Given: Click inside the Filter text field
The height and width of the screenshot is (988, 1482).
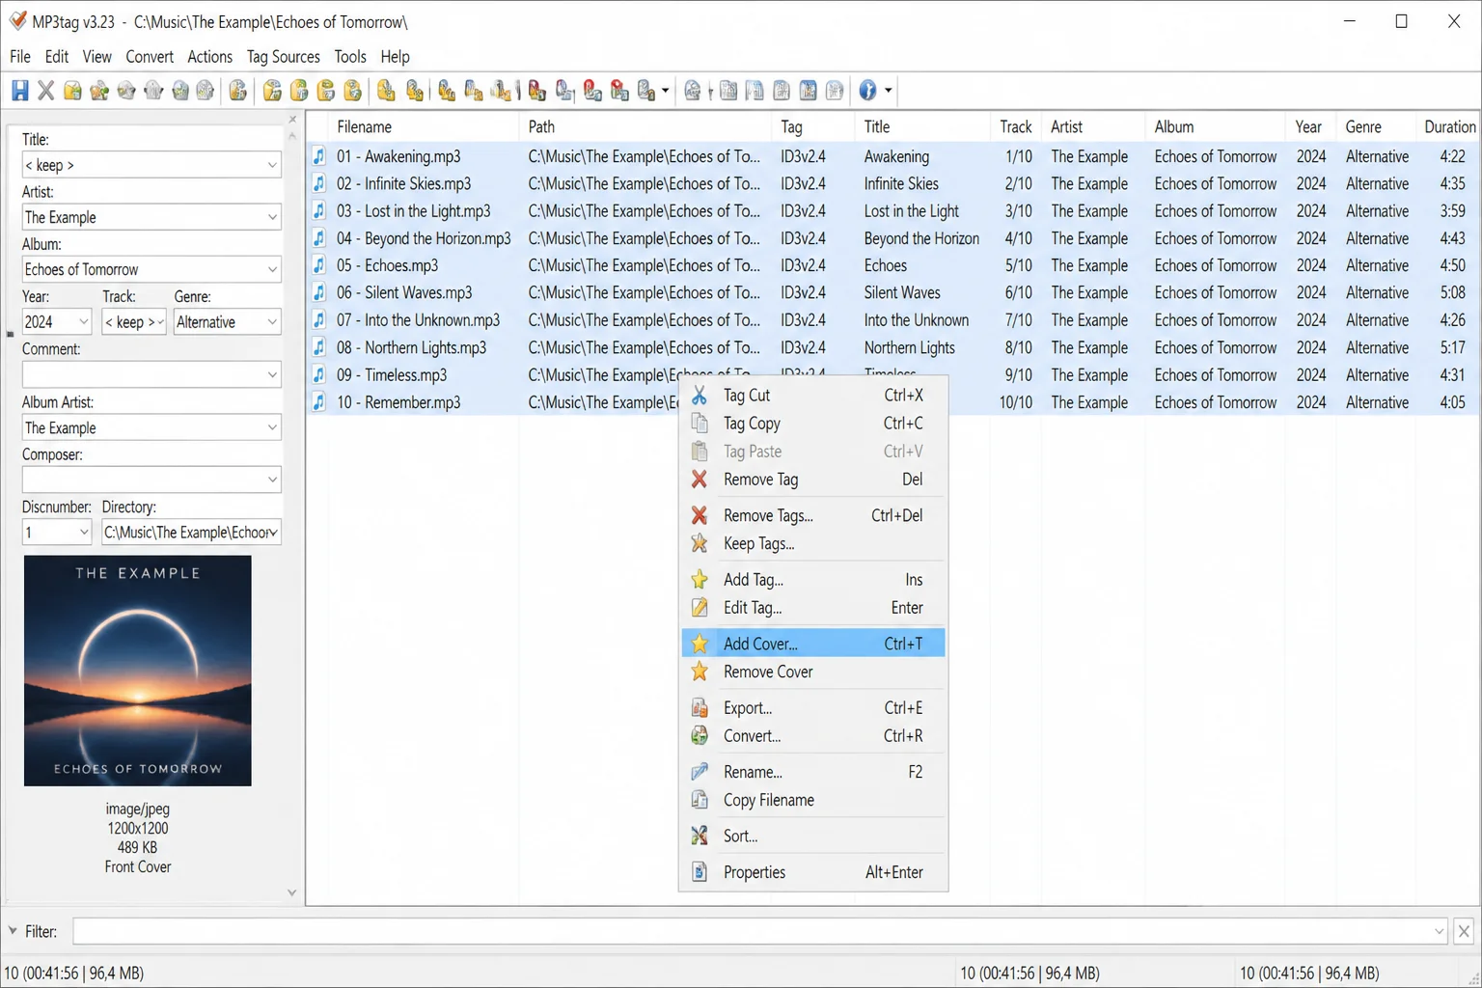Looking at the screenshot, I should (x=752, y=932).
